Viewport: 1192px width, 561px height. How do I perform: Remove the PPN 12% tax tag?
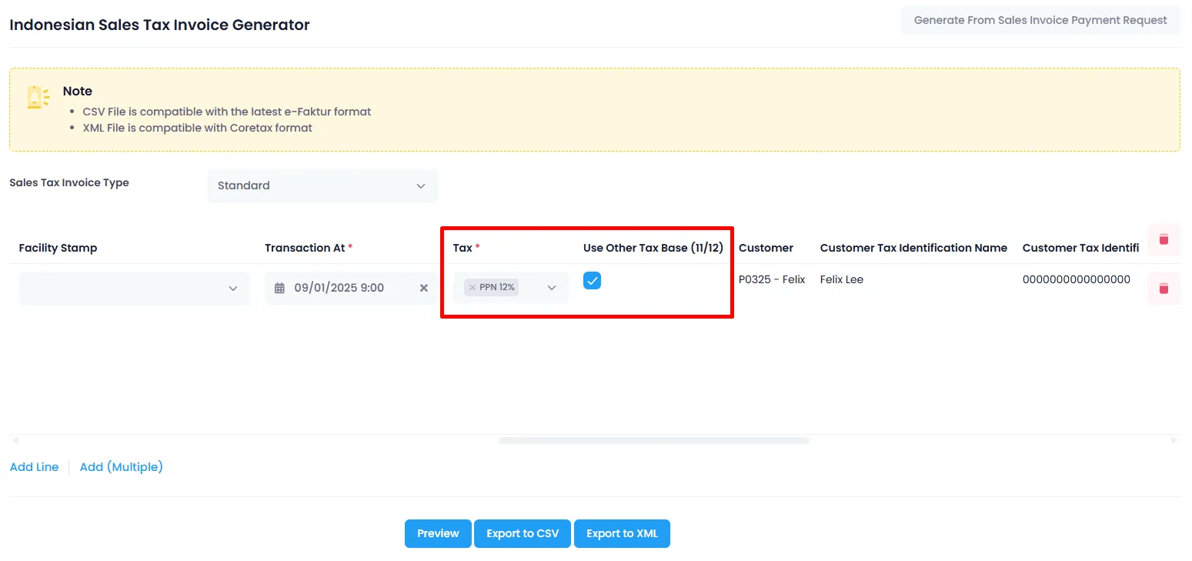[x=472, y=288]
